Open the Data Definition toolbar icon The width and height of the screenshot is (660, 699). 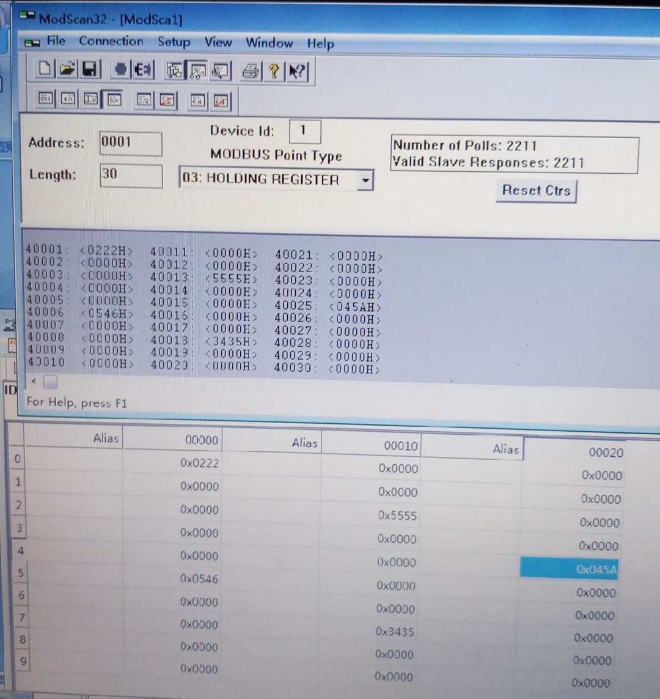(x=174, y=70)
